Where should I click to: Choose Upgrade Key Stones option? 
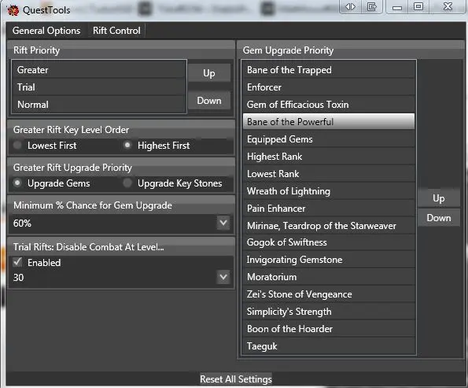click(x=127, y=183)
